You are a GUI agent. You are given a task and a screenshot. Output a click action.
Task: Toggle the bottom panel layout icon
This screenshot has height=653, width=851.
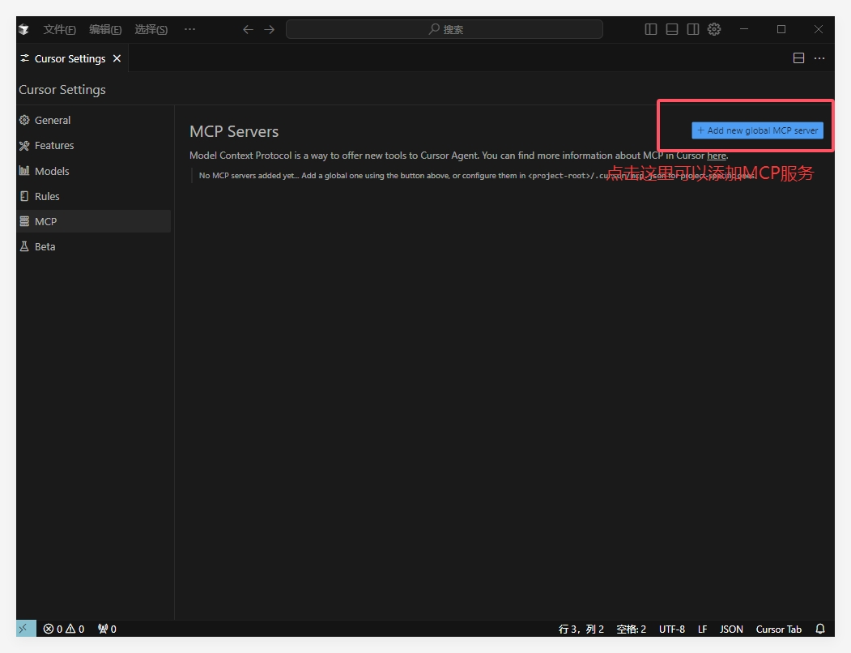click(671, 29)
